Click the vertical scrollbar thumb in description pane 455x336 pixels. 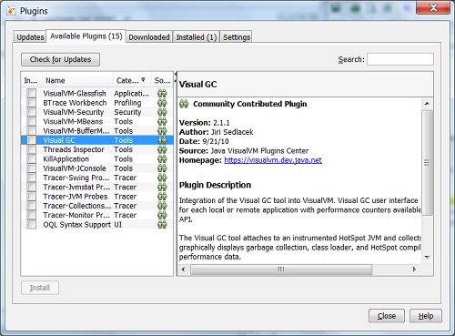[427, 163]
